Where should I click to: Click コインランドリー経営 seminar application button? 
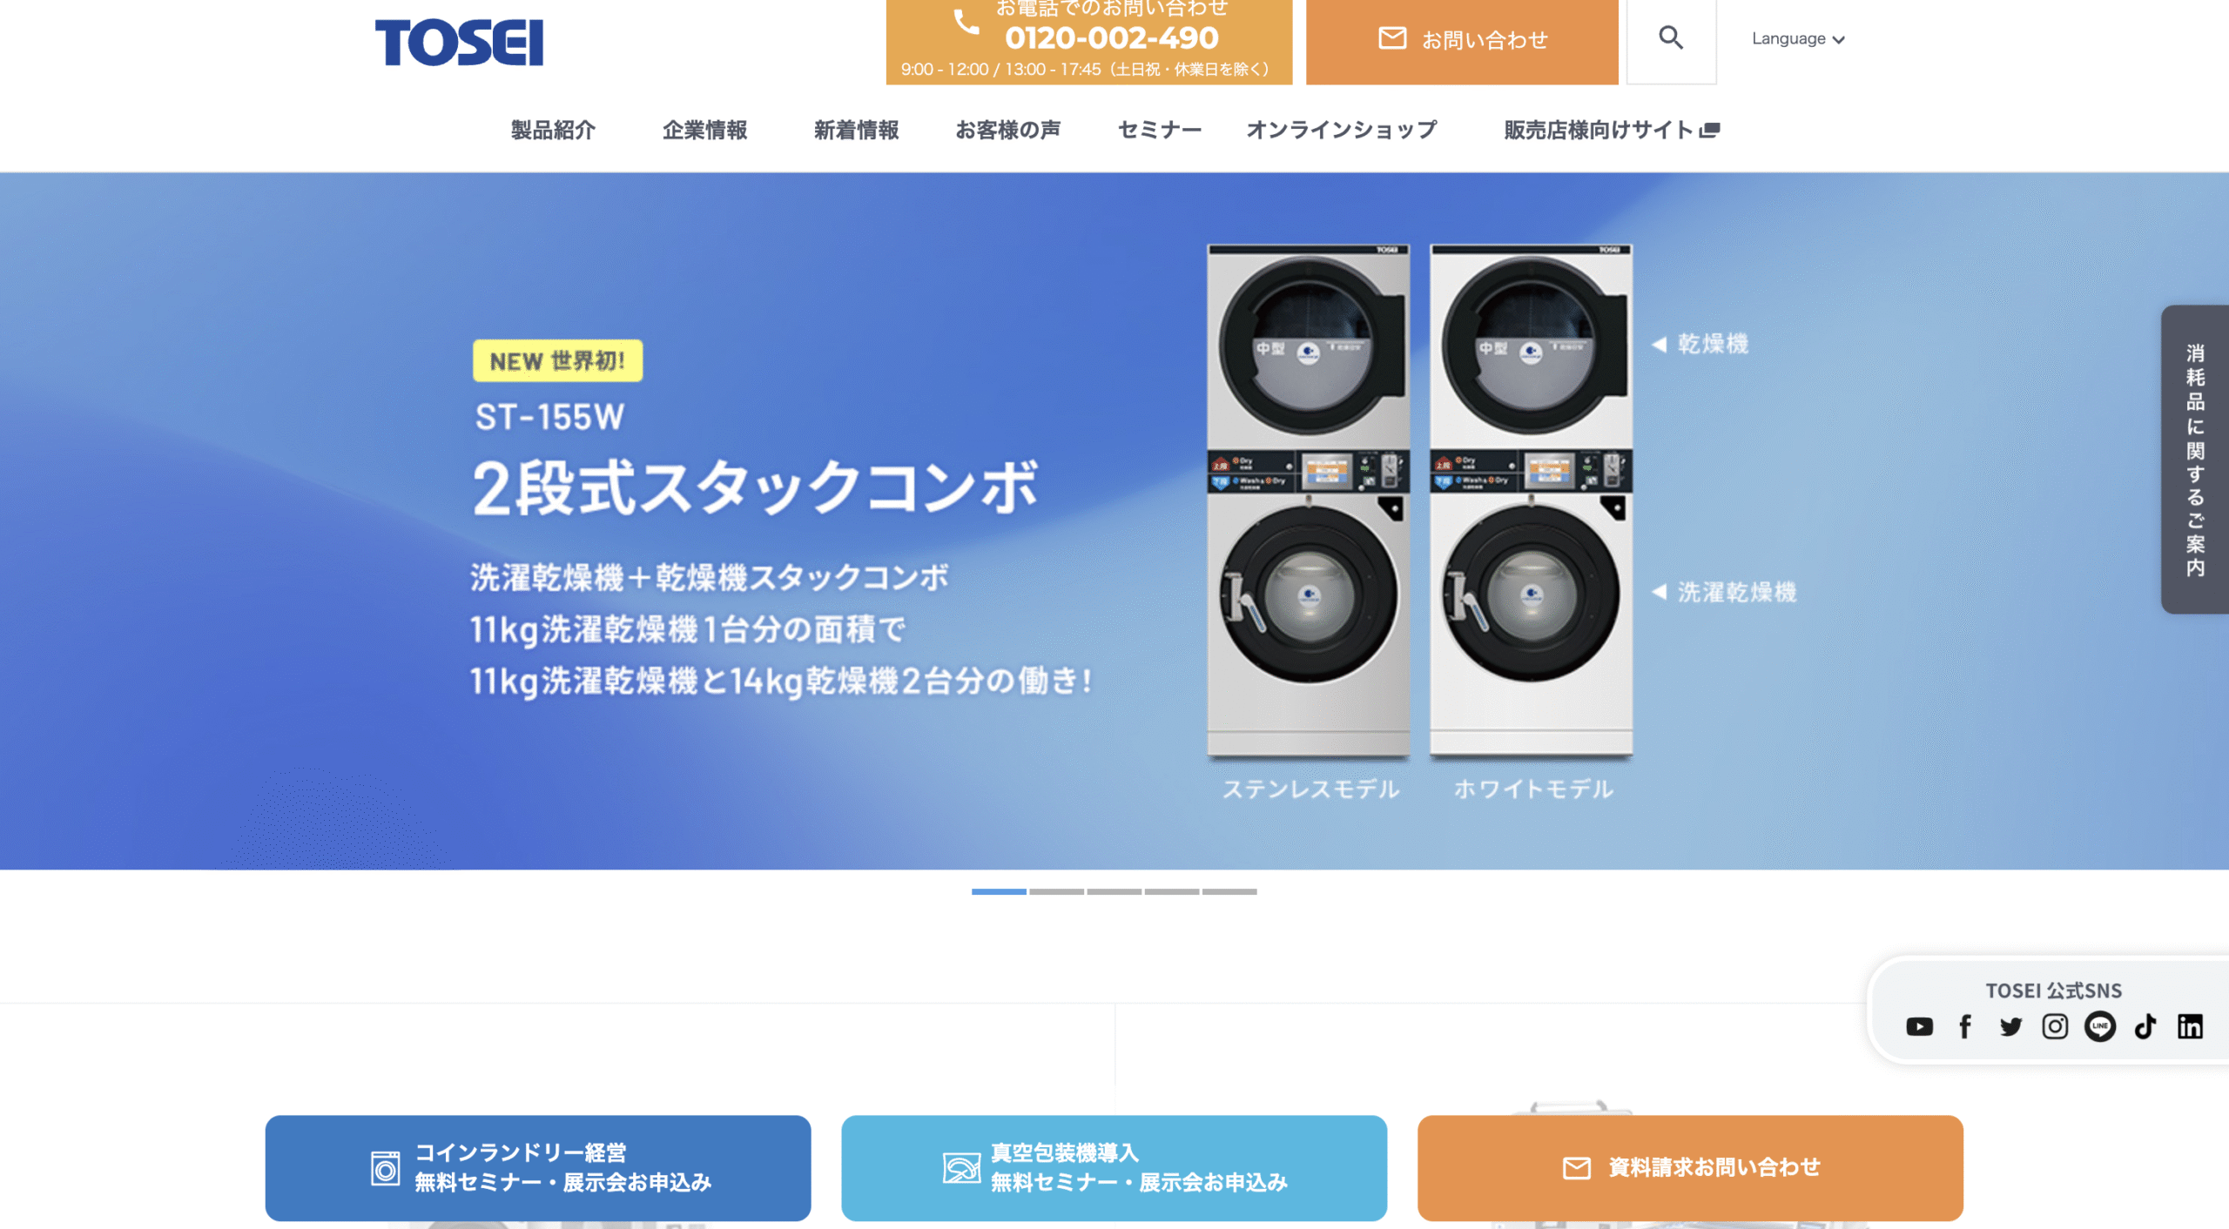pos(538,1168)
